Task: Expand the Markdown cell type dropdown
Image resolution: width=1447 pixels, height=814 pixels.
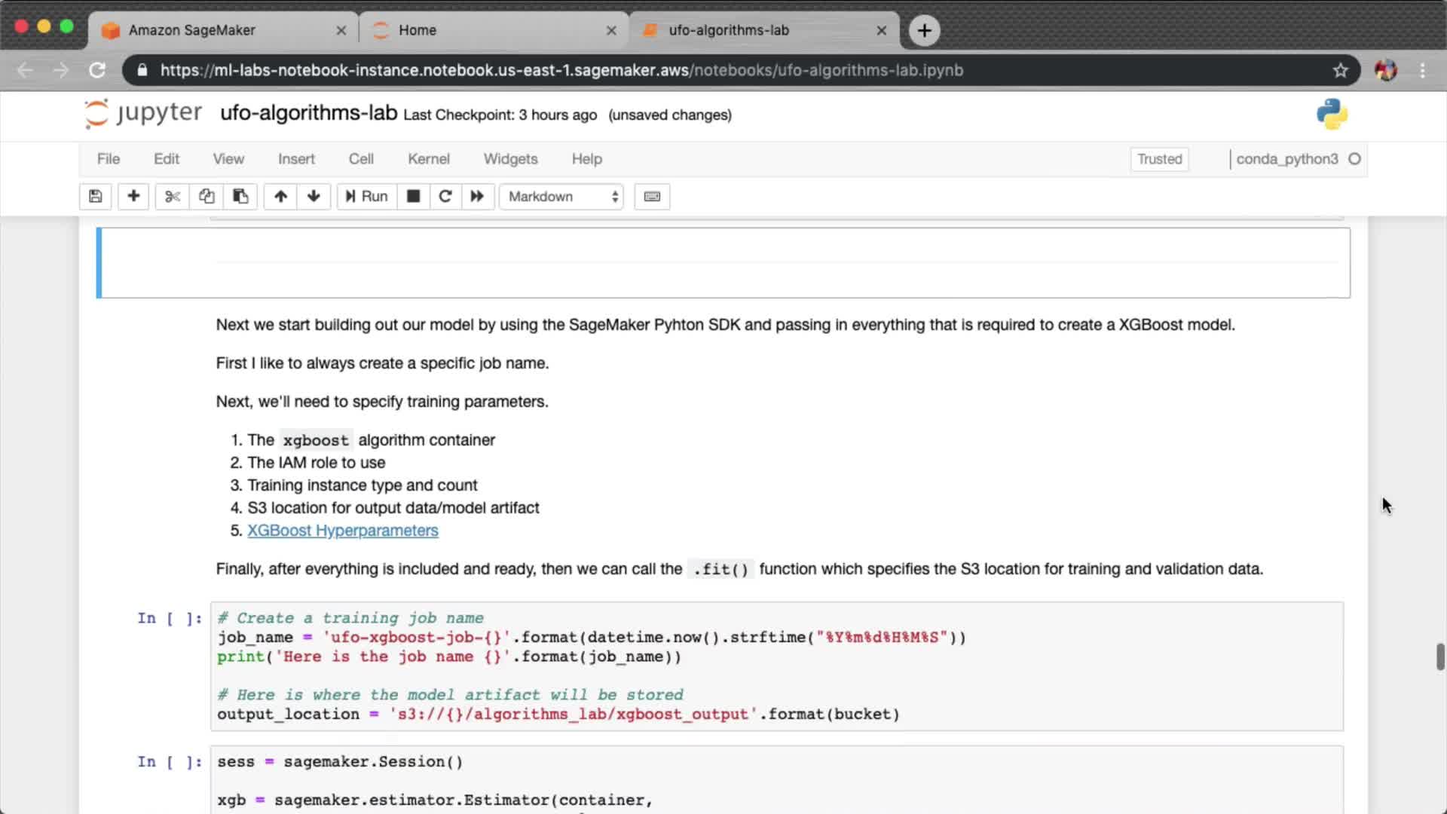Action: tap(562, 197)
